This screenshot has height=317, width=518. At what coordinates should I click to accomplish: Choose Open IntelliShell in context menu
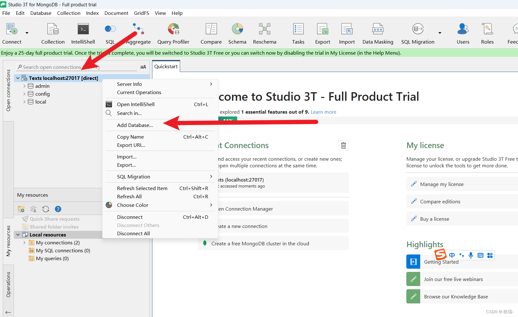point(160,104)
